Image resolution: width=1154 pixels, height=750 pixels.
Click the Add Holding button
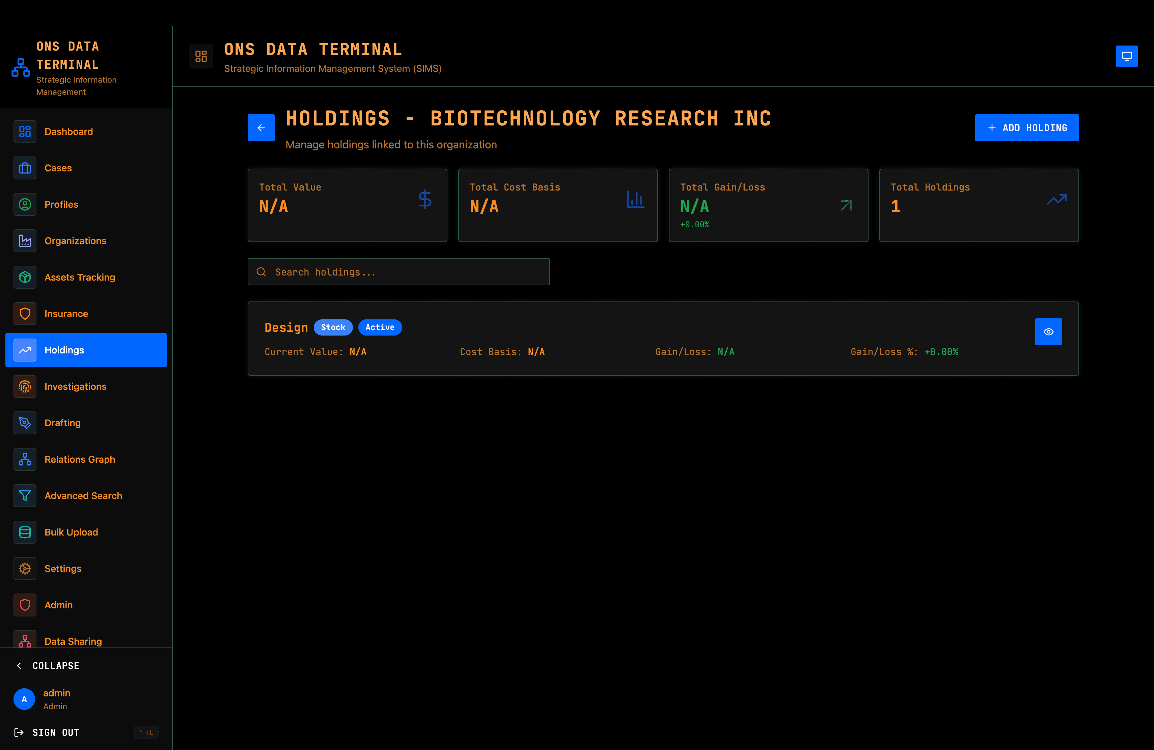pos(1027,127)
